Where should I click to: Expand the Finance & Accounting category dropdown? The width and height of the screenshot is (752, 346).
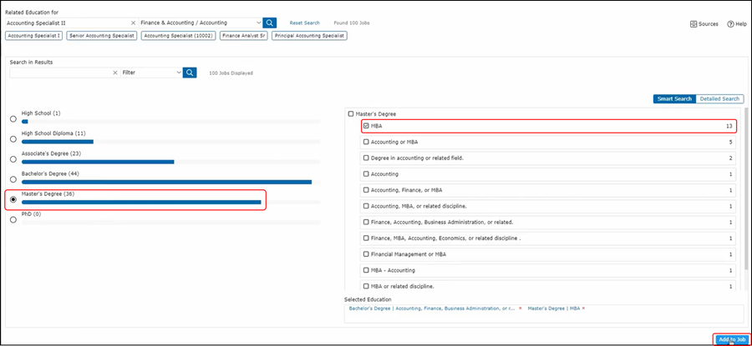pos(257,23)
